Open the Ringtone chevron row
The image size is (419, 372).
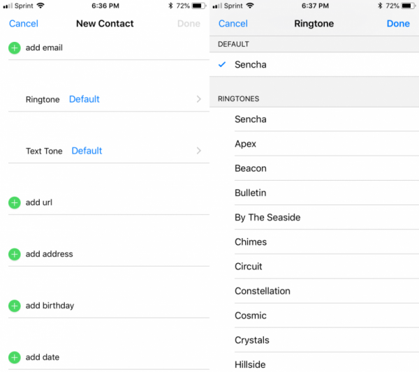(198, 99)
